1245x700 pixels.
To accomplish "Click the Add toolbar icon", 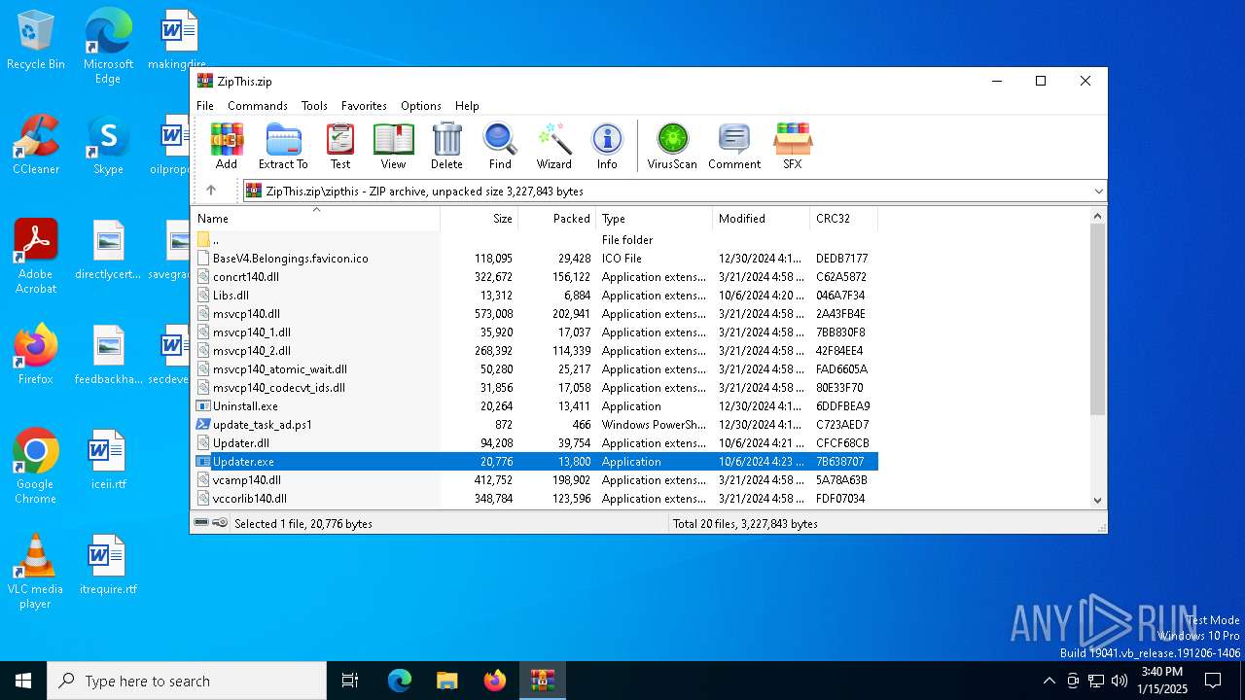I will [x=227, y=146].
